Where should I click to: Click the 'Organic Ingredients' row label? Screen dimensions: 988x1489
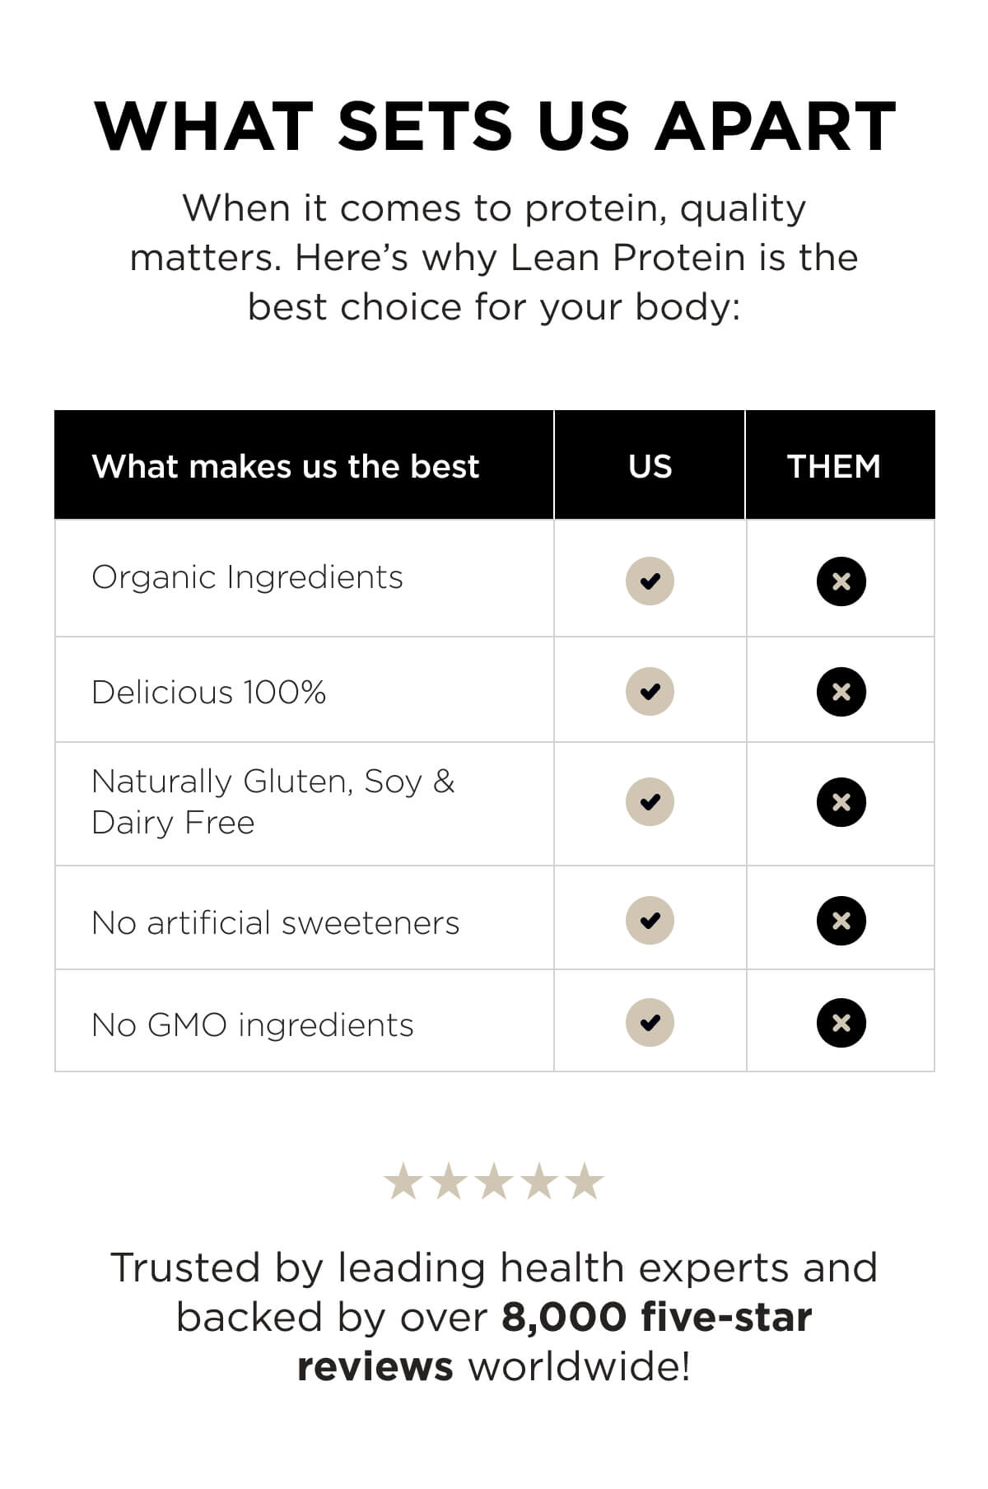(247, 578)
